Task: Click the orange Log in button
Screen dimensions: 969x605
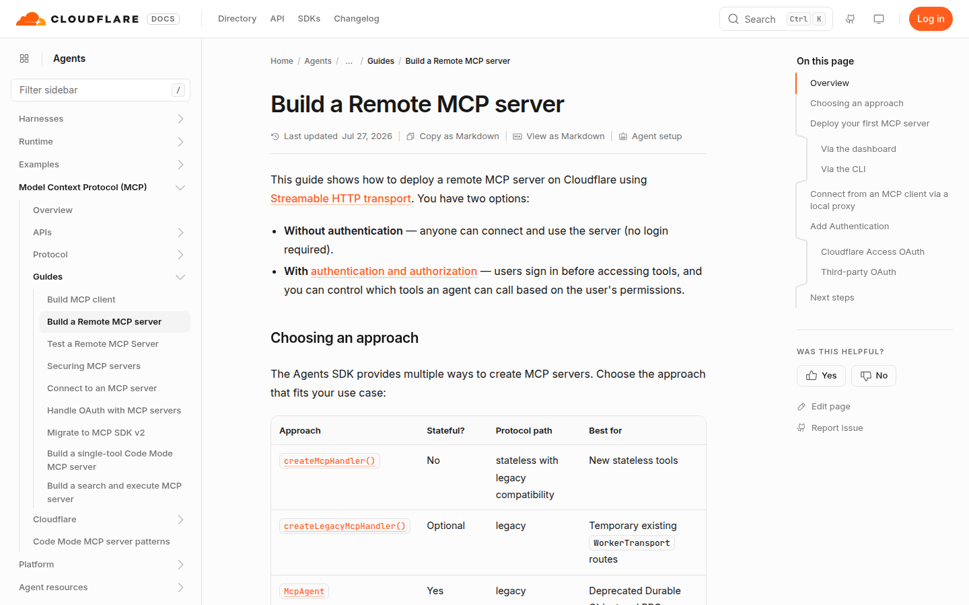Action: pos(931,19)
